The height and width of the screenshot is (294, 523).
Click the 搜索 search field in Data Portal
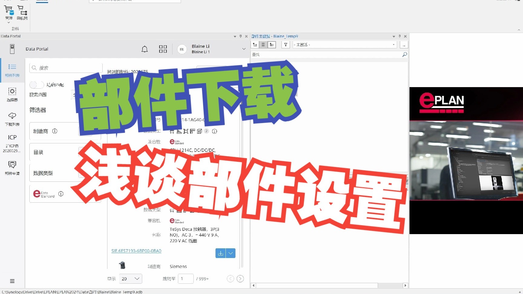[66, 68]
